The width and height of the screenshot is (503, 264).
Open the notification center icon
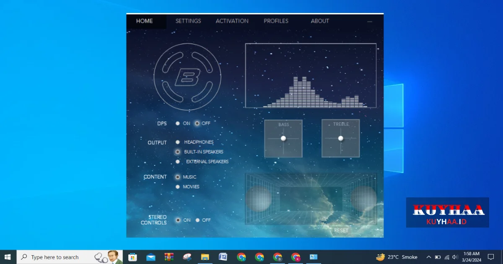point(491,257)
